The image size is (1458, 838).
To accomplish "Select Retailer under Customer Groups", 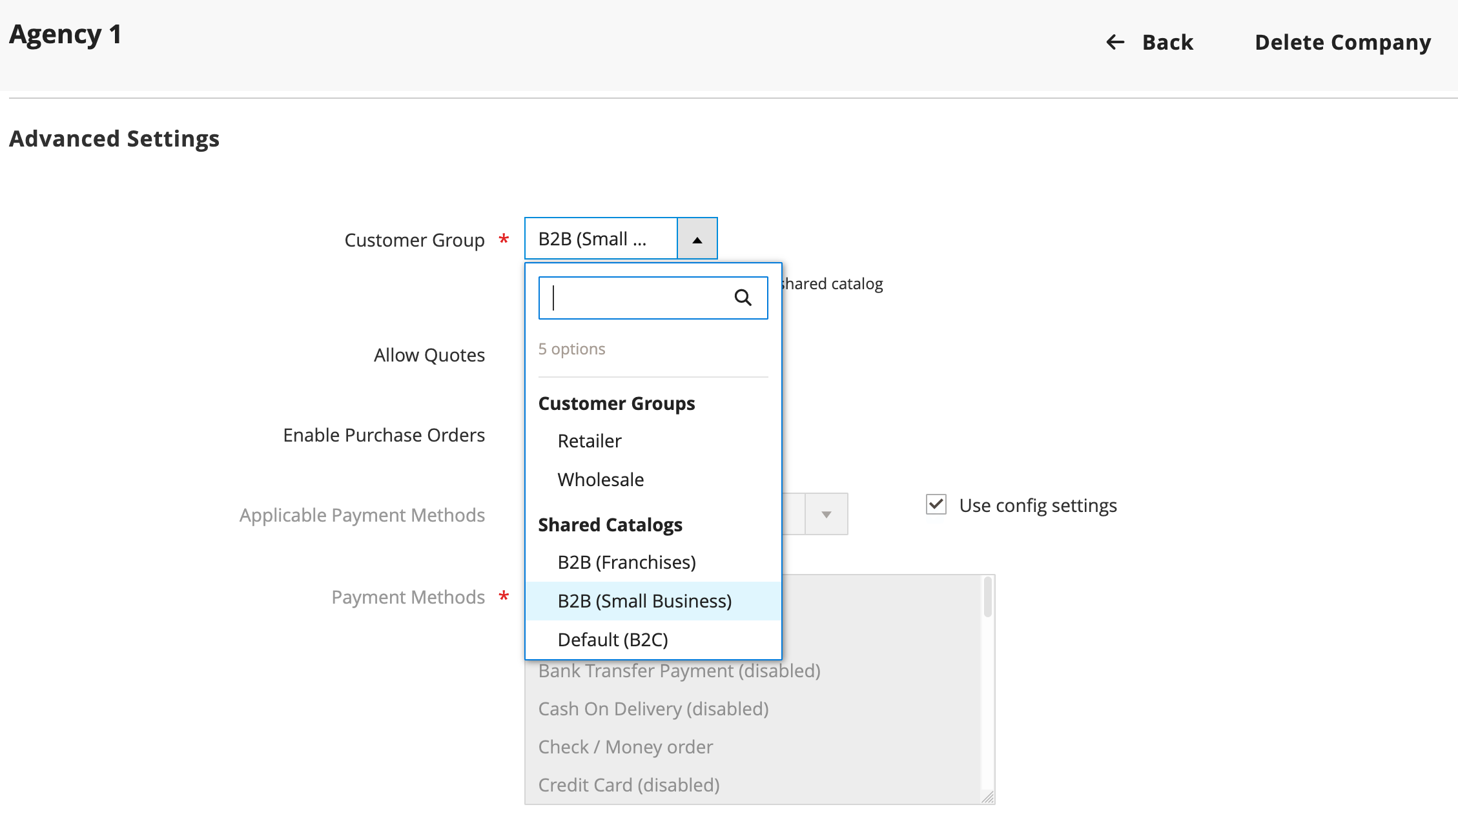I will coord(589,441).
